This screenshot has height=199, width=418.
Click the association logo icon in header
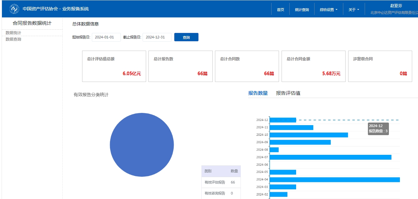[14, 9]
